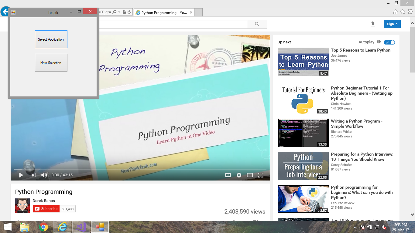Switch to theater mode icon
415x233 pixels.
pyautogui.click(x=250, y=175)
